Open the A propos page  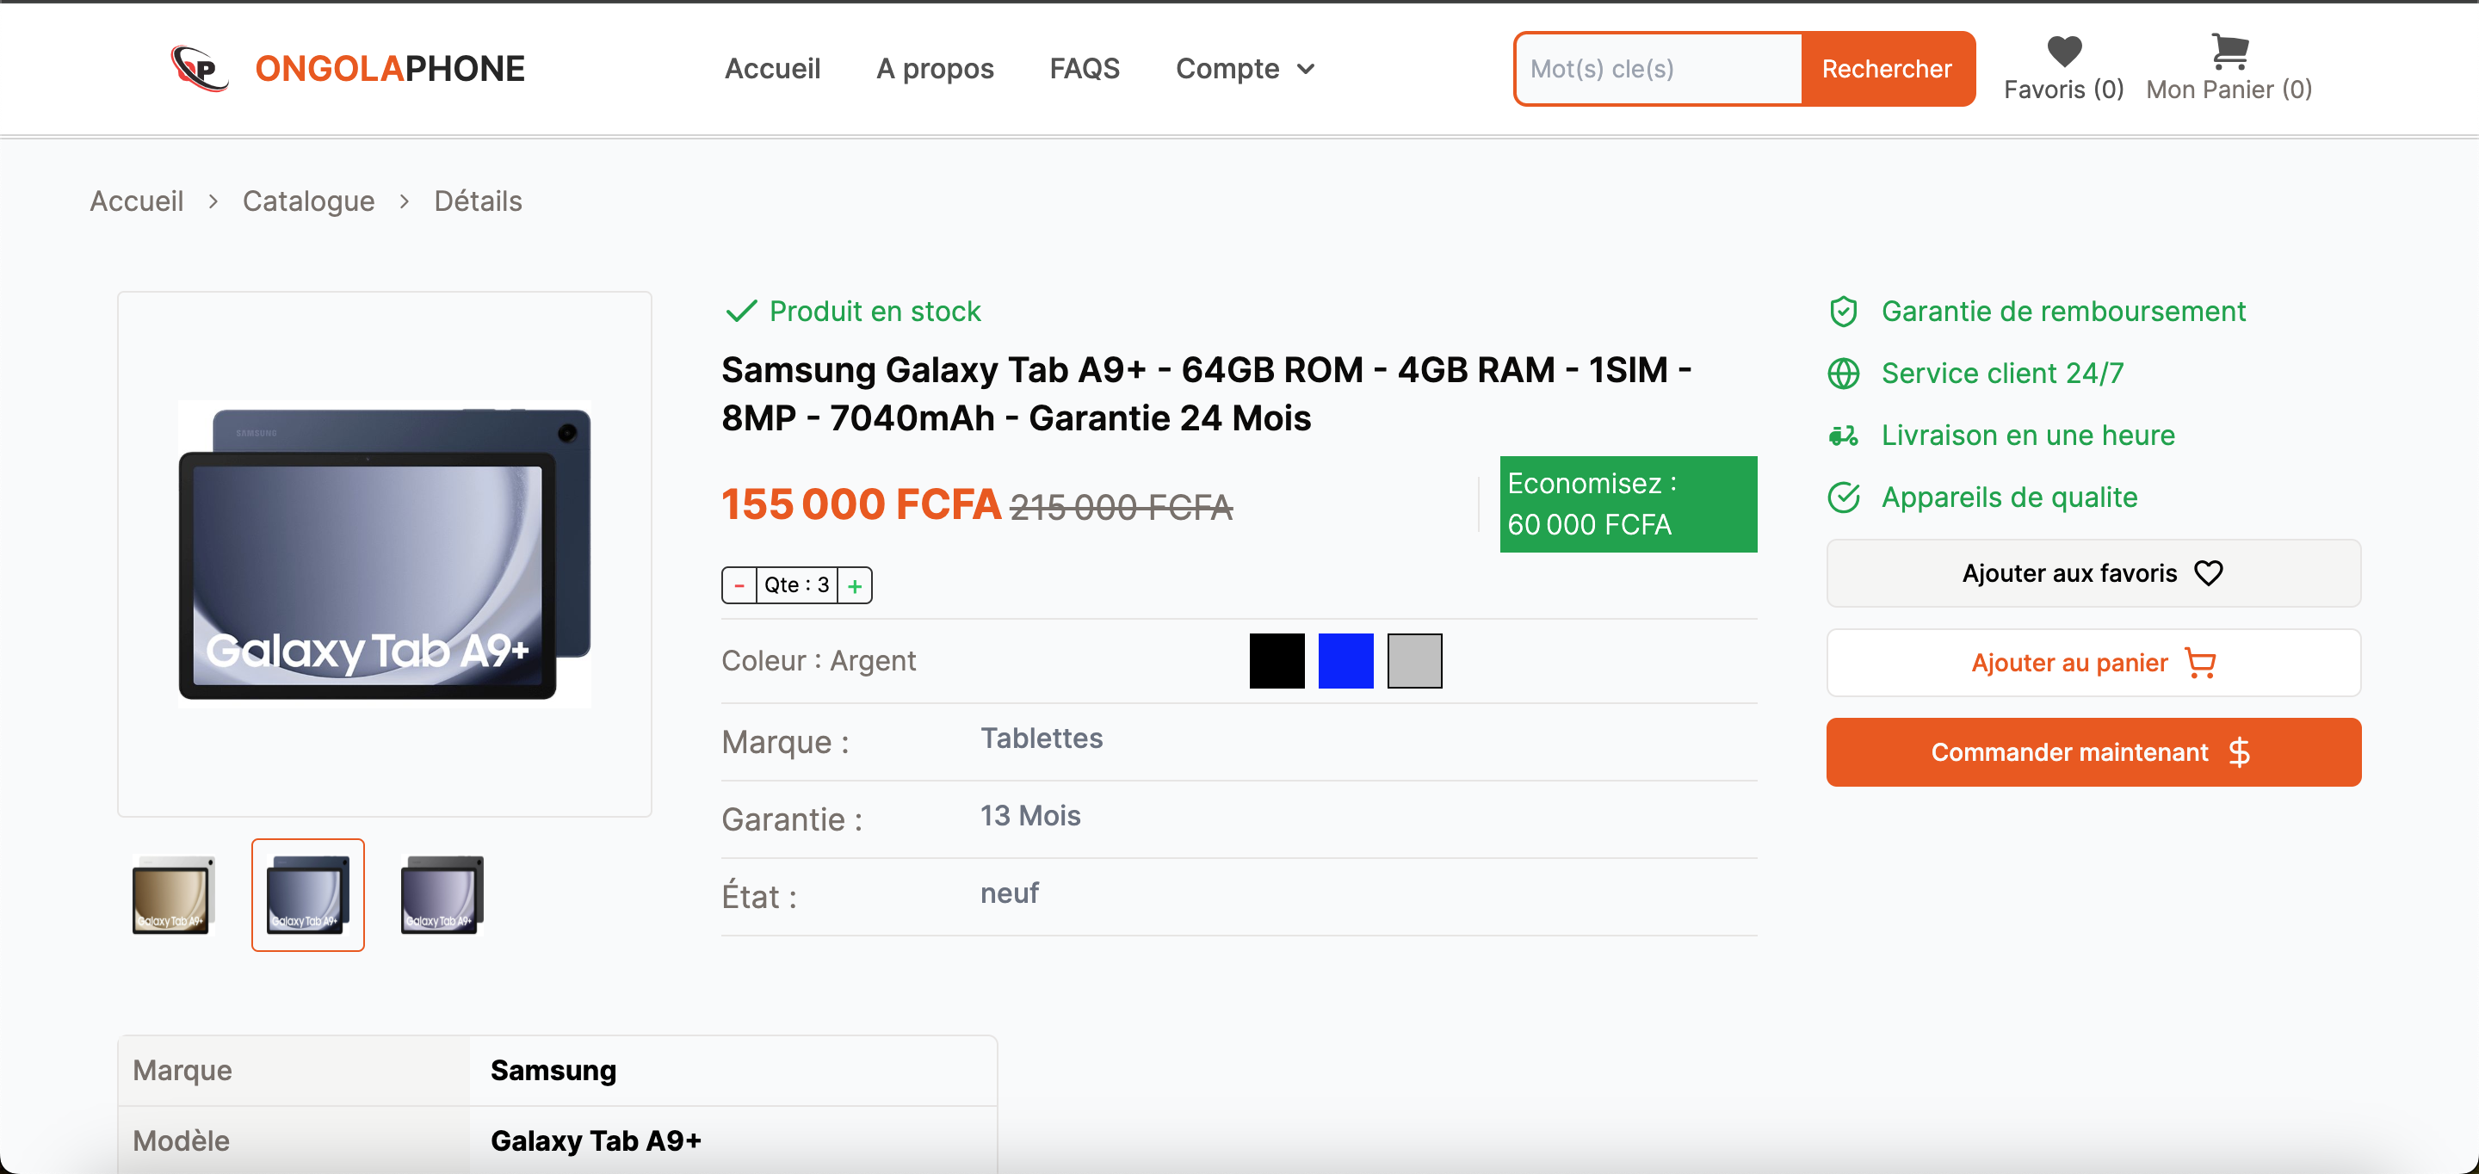click(935, 68)
